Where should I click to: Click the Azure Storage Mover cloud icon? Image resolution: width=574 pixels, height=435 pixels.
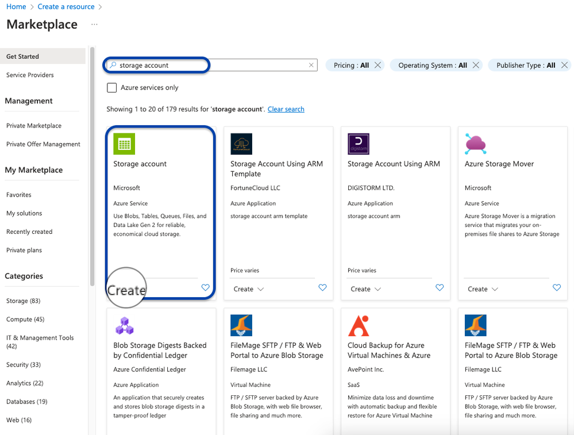point(476,144)
